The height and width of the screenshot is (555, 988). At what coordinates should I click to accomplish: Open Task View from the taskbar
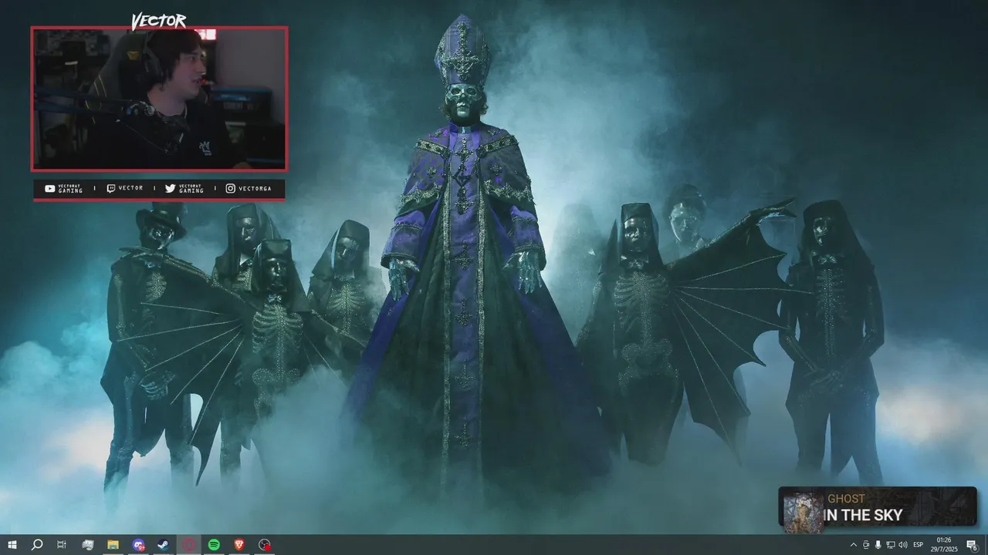point(62,545)
